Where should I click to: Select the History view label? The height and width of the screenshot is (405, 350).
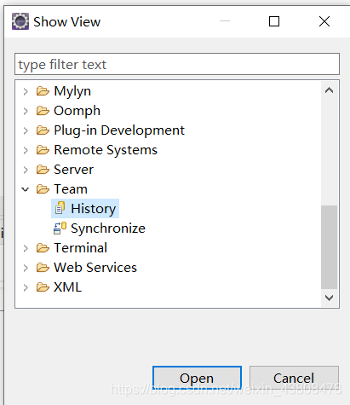pyautogui.click(x=94, y=209)
